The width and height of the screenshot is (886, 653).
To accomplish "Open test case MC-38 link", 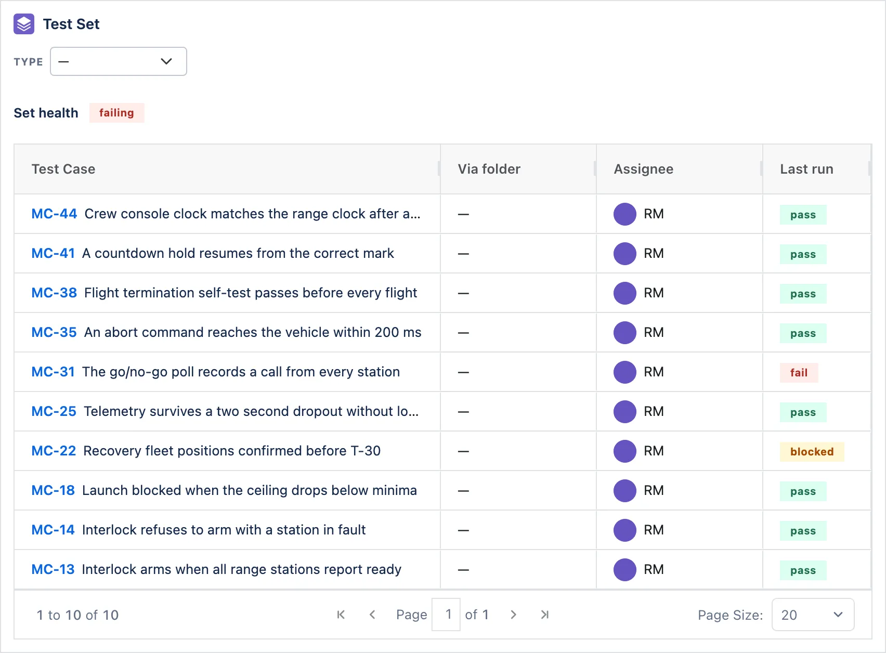I will (54, 293).
